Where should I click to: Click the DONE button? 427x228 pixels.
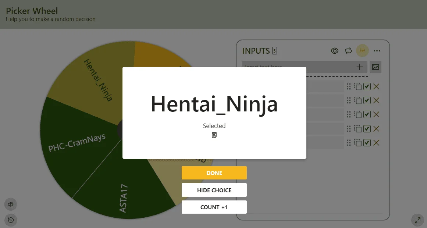214,173
